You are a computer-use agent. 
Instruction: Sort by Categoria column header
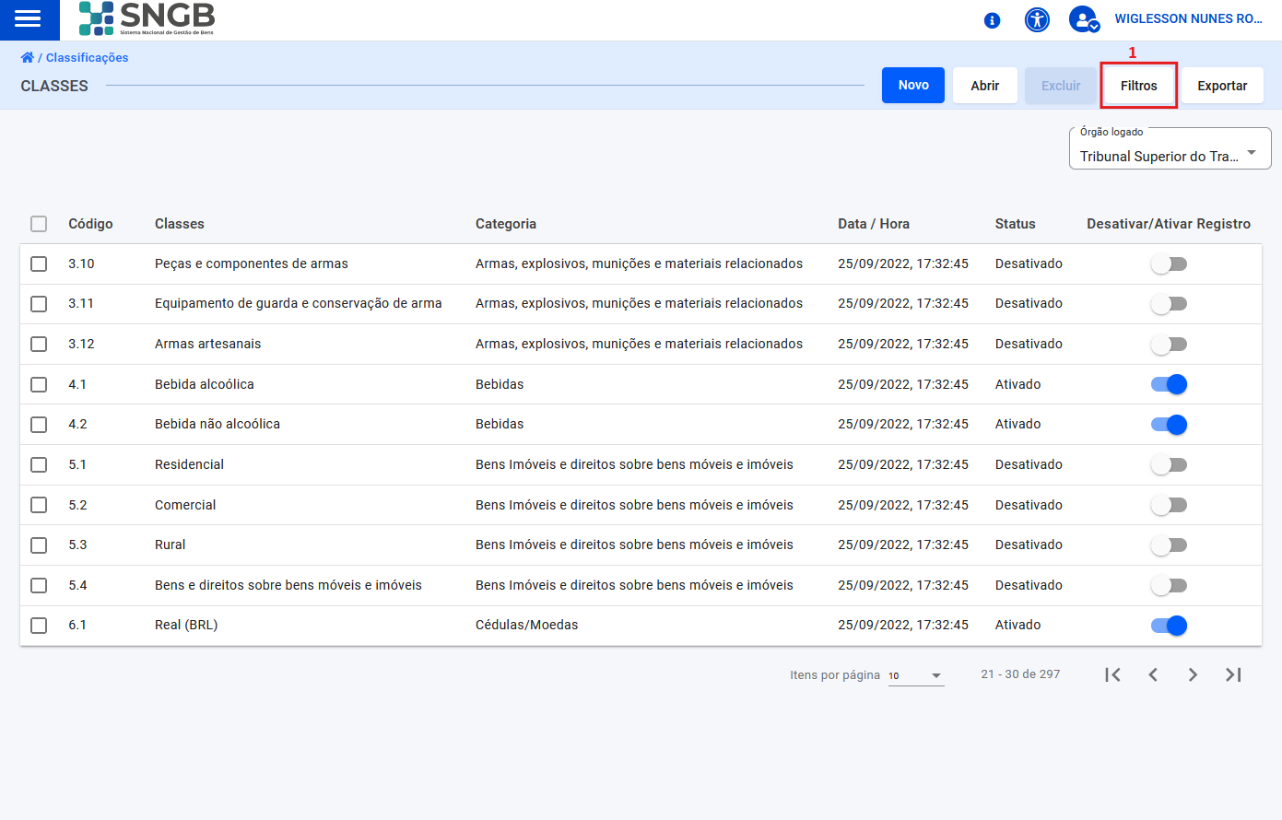tap(506, 224)
